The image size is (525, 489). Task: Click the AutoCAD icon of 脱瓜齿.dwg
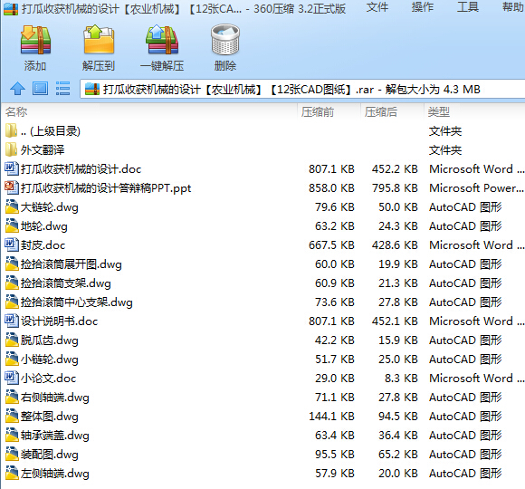click(12, 340)
